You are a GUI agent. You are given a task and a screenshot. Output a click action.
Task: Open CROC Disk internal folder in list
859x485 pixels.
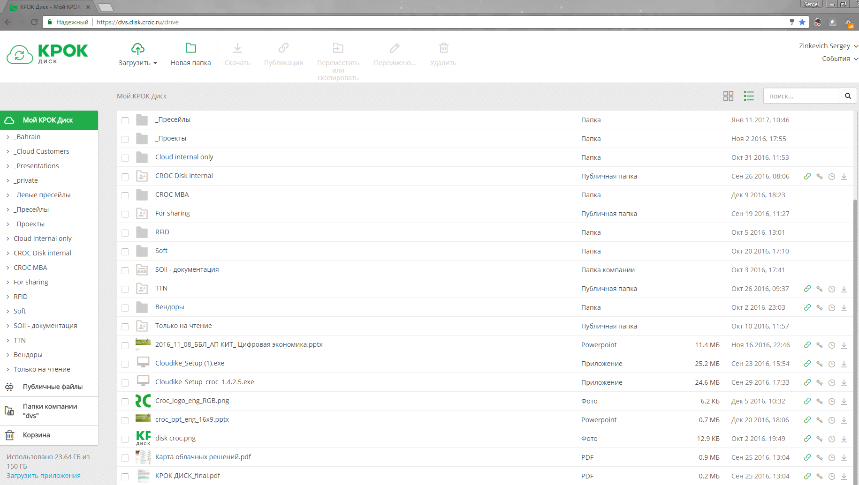point(184,176)
